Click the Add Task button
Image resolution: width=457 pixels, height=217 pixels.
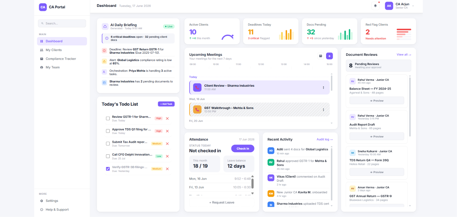166,104
